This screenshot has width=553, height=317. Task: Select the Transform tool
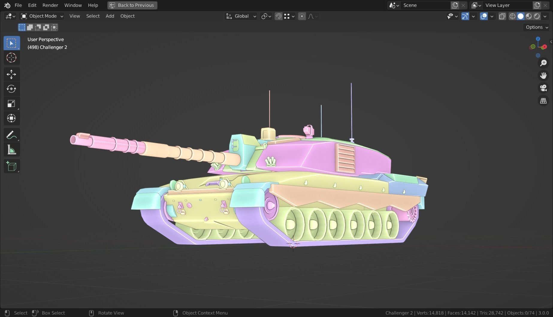[11, 118]
